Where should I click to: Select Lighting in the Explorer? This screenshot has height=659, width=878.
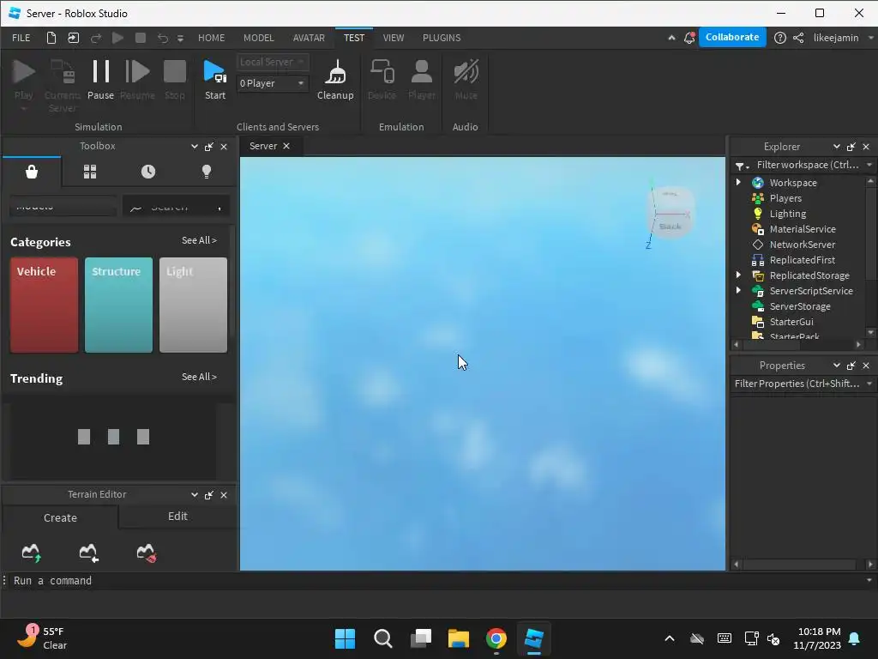(x=787, y=214)
